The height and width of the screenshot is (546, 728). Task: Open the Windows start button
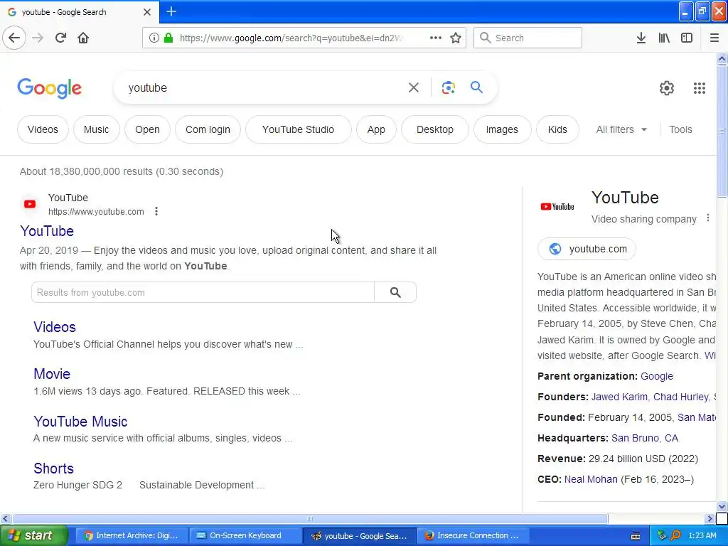click(33, 535)
